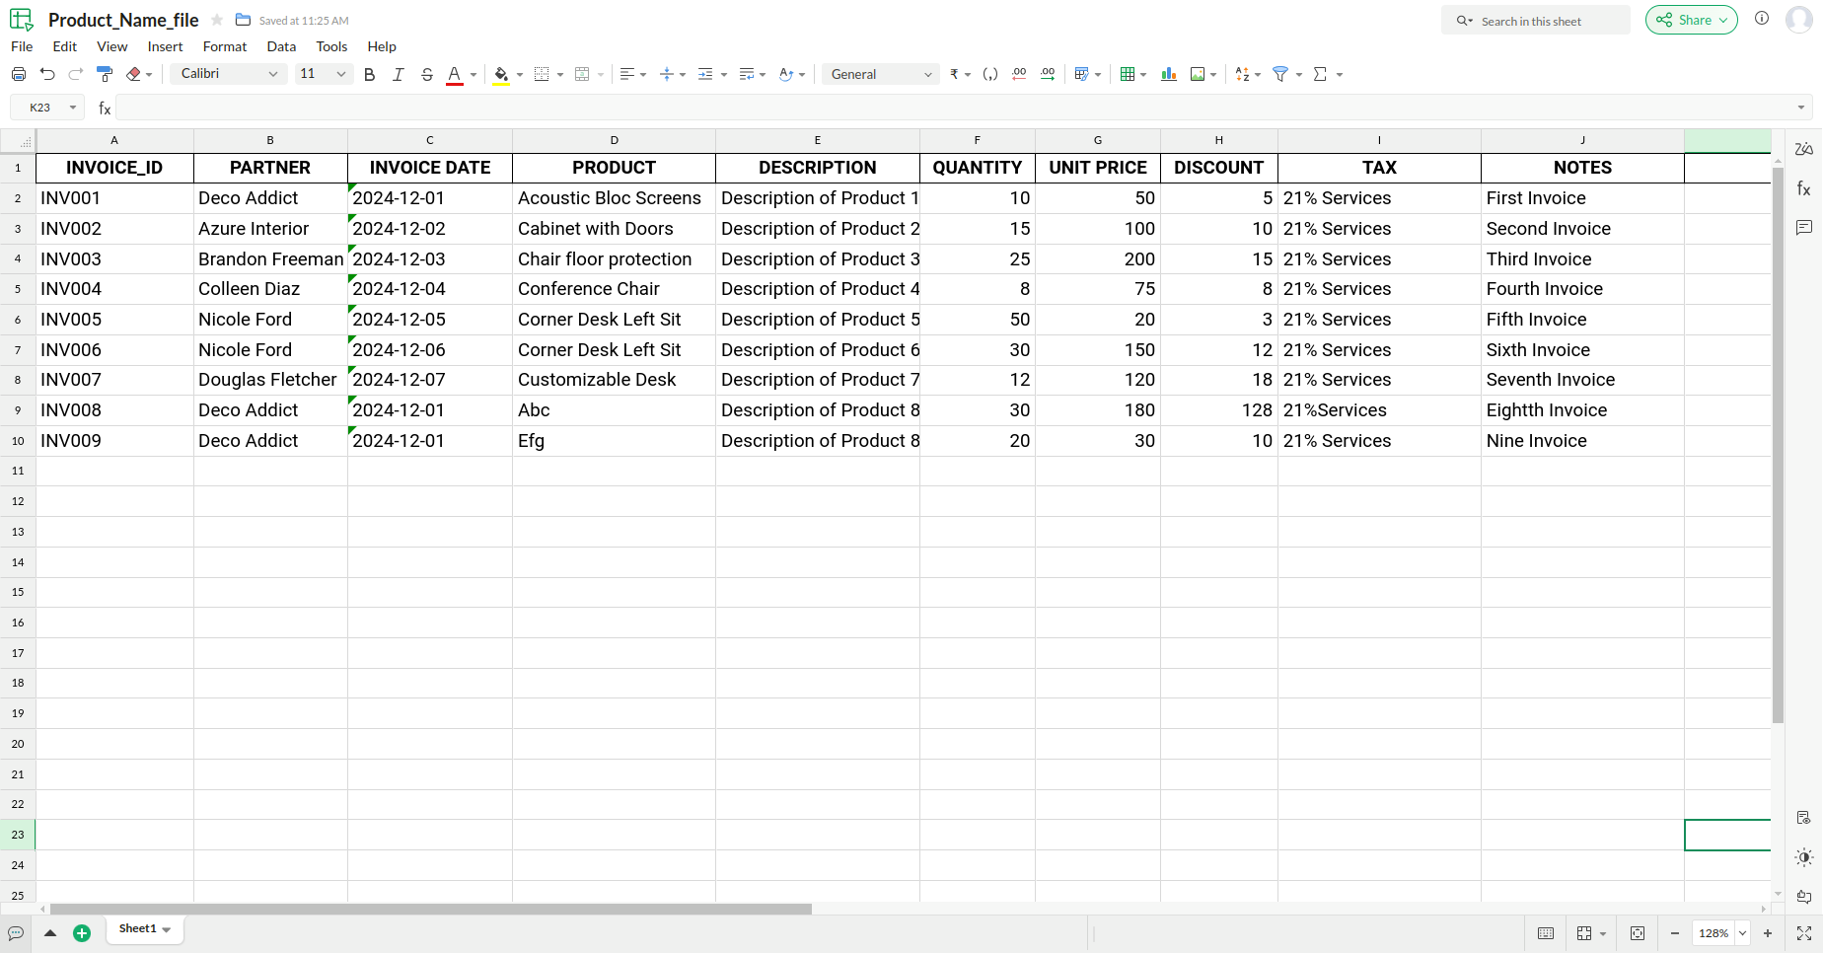Screen dimensions: 1823x953
Task: Open the K23 name box dropdown
Action: tap(73, 108)
